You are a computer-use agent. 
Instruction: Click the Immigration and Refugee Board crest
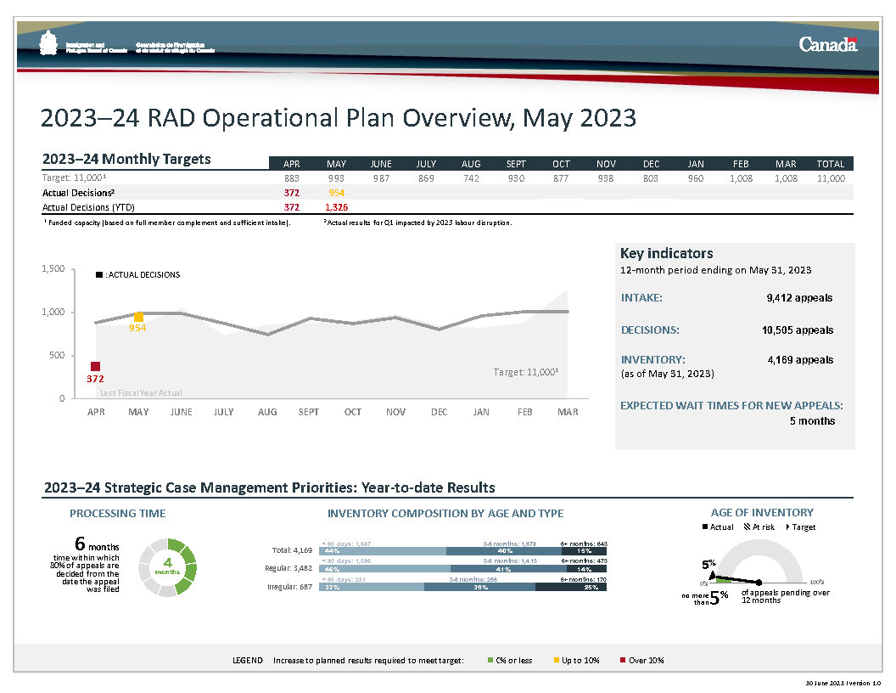[49, 44]
